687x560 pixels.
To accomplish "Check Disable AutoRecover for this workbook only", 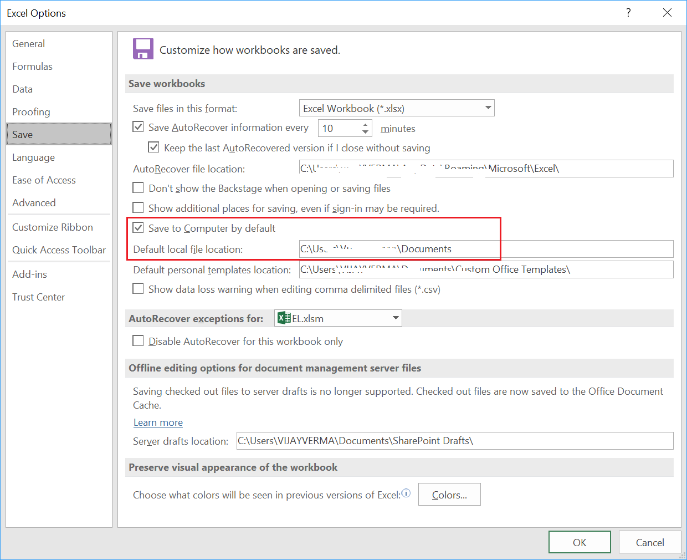I will click(x=138, y=341).
